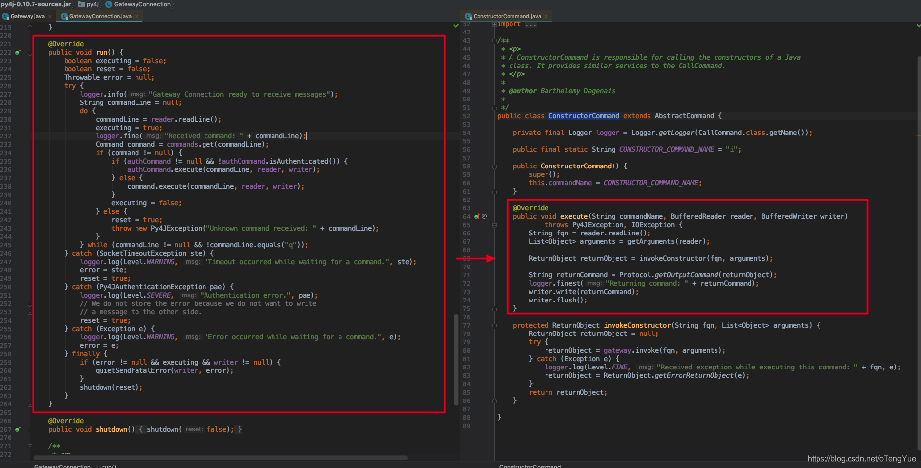
Task: Collapse the execute method at throws line 65
Action: pyautogui.click(x=494, y=225)
